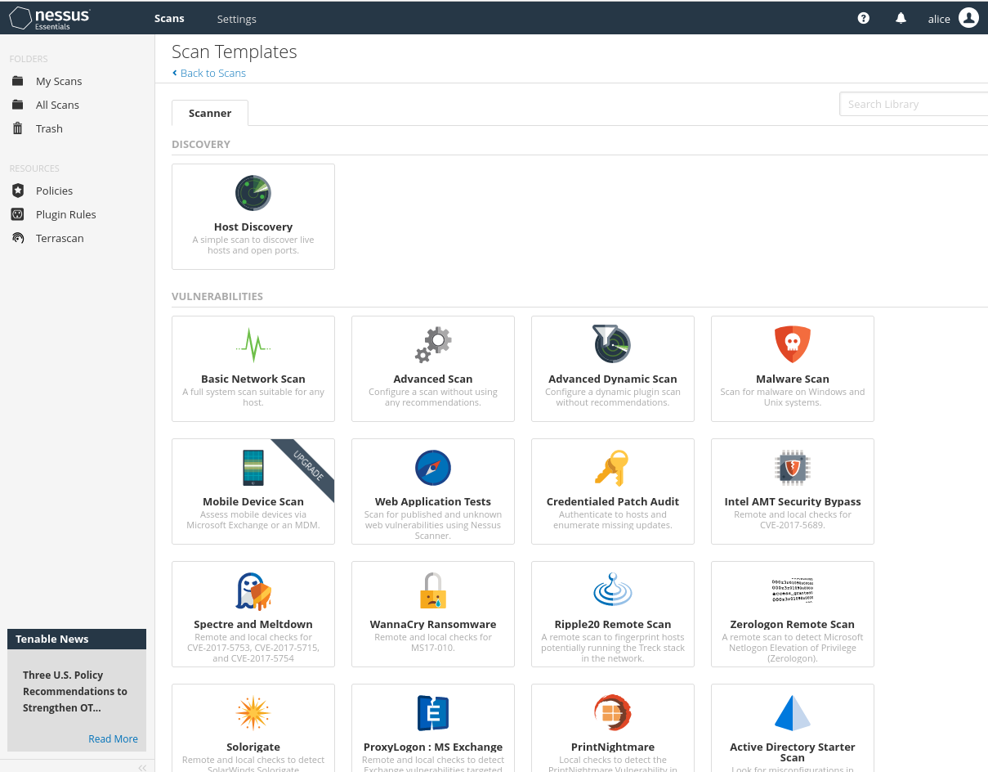This screenshot has height=772, width=988.
Task: Click the Intel AMT CVE-2017-5689 description
Action: click(793, 519)
